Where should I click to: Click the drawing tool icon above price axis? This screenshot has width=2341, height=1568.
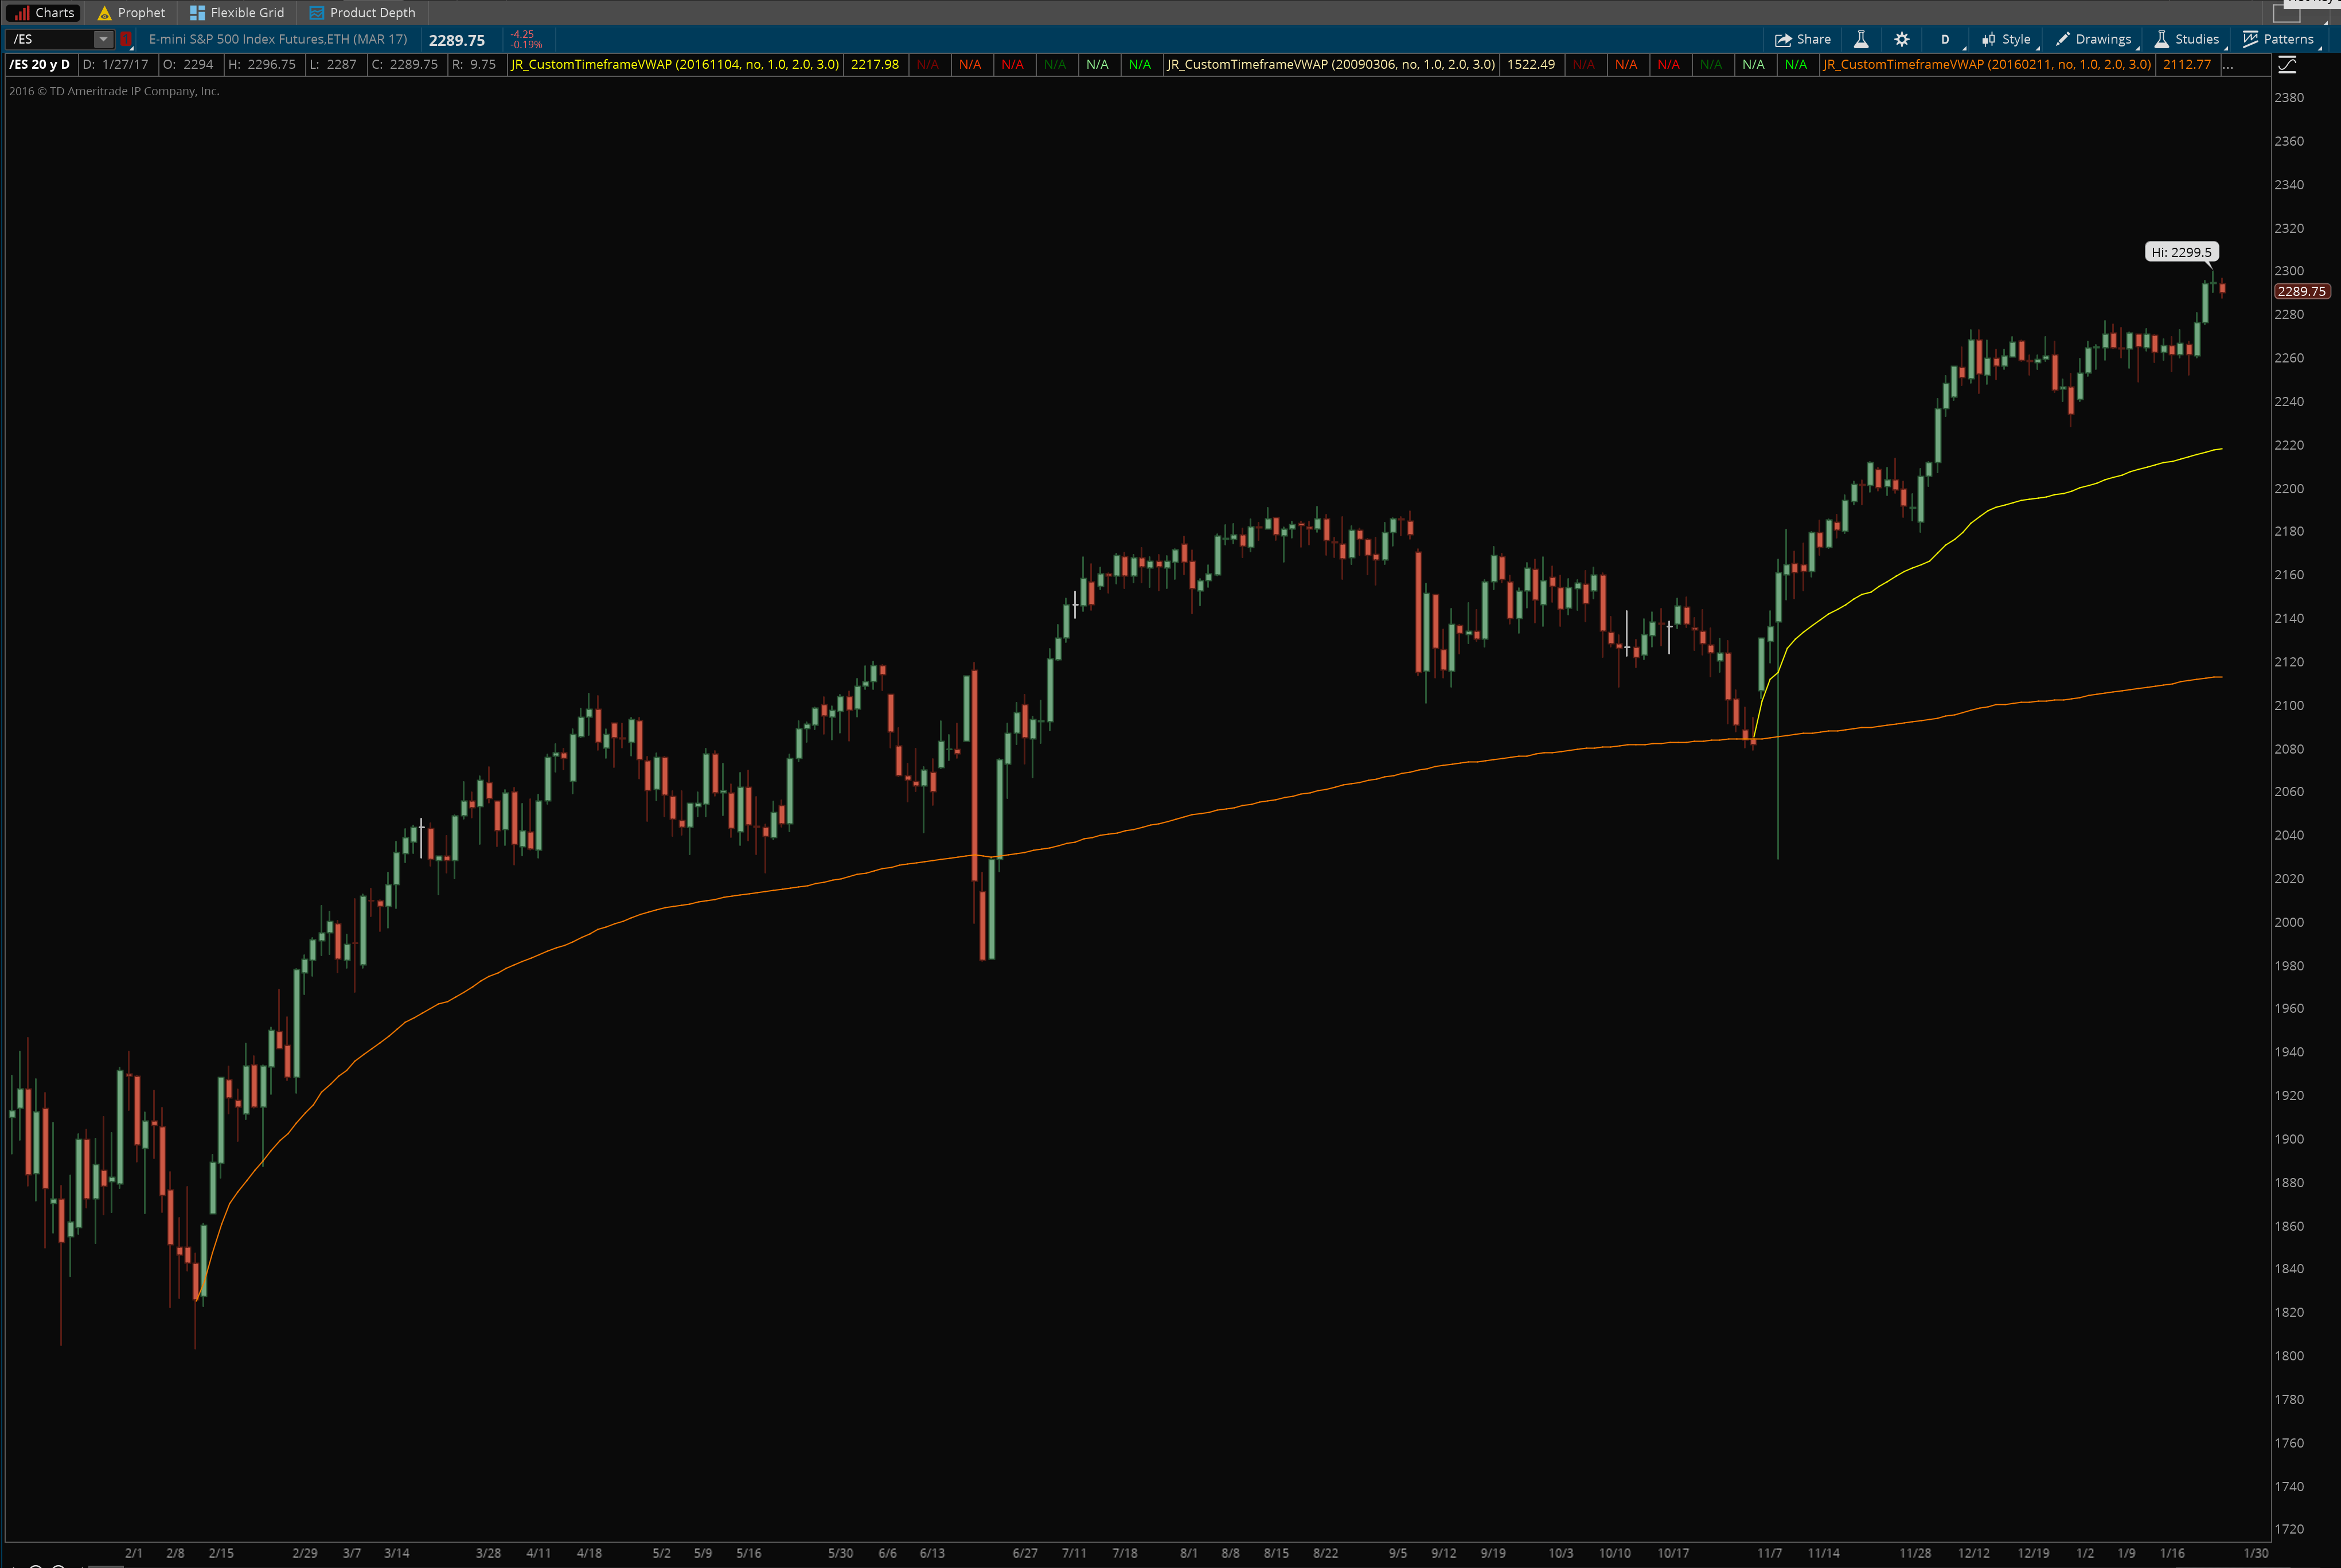(2287, 65)
